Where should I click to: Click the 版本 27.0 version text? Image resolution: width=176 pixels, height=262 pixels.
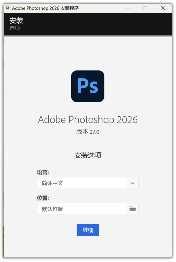[88, 132]
